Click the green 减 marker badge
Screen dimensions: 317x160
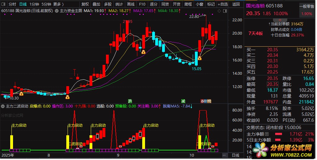coord(183,101)
